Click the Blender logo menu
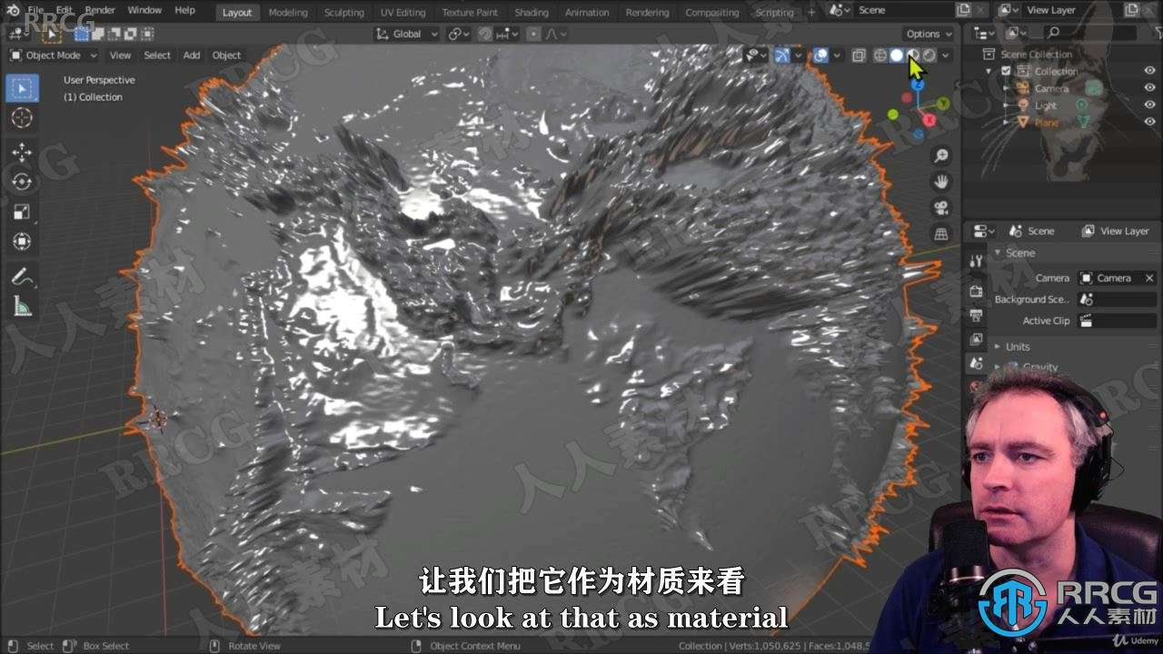The image size is (1163, 654). coord(13,10)
